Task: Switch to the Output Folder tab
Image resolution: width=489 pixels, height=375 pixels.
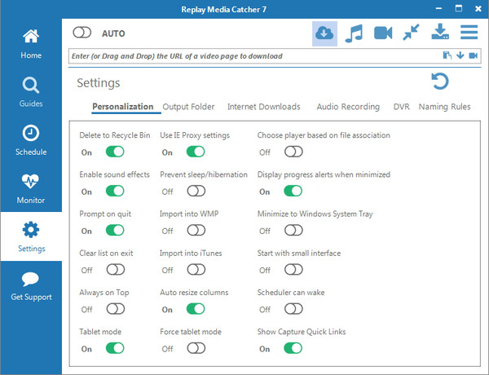Action: click(188, 107)
